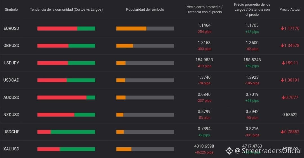Click the XAUUSD orange popularity bar

click(124, 149)
